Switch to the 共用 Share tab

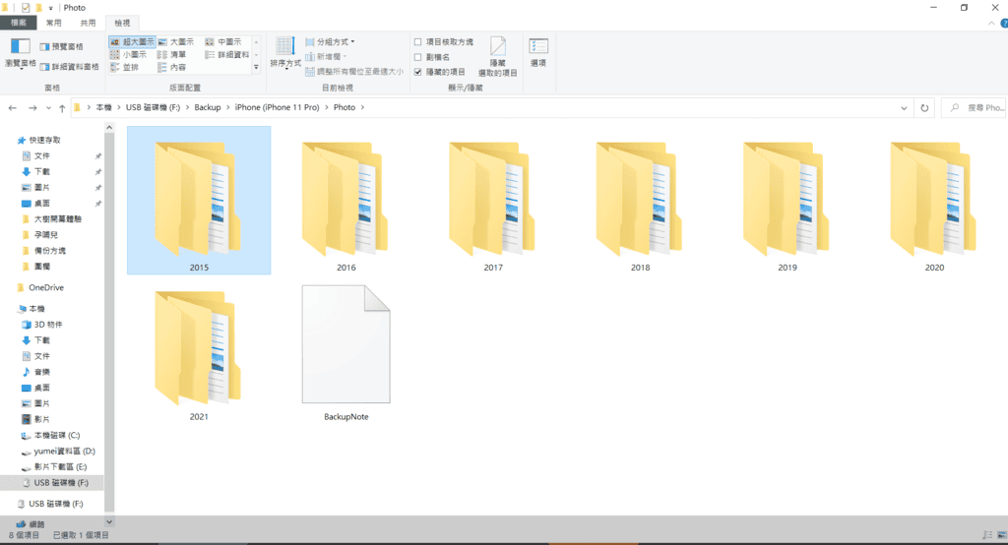pyautogui.click(x=88, y=23)
